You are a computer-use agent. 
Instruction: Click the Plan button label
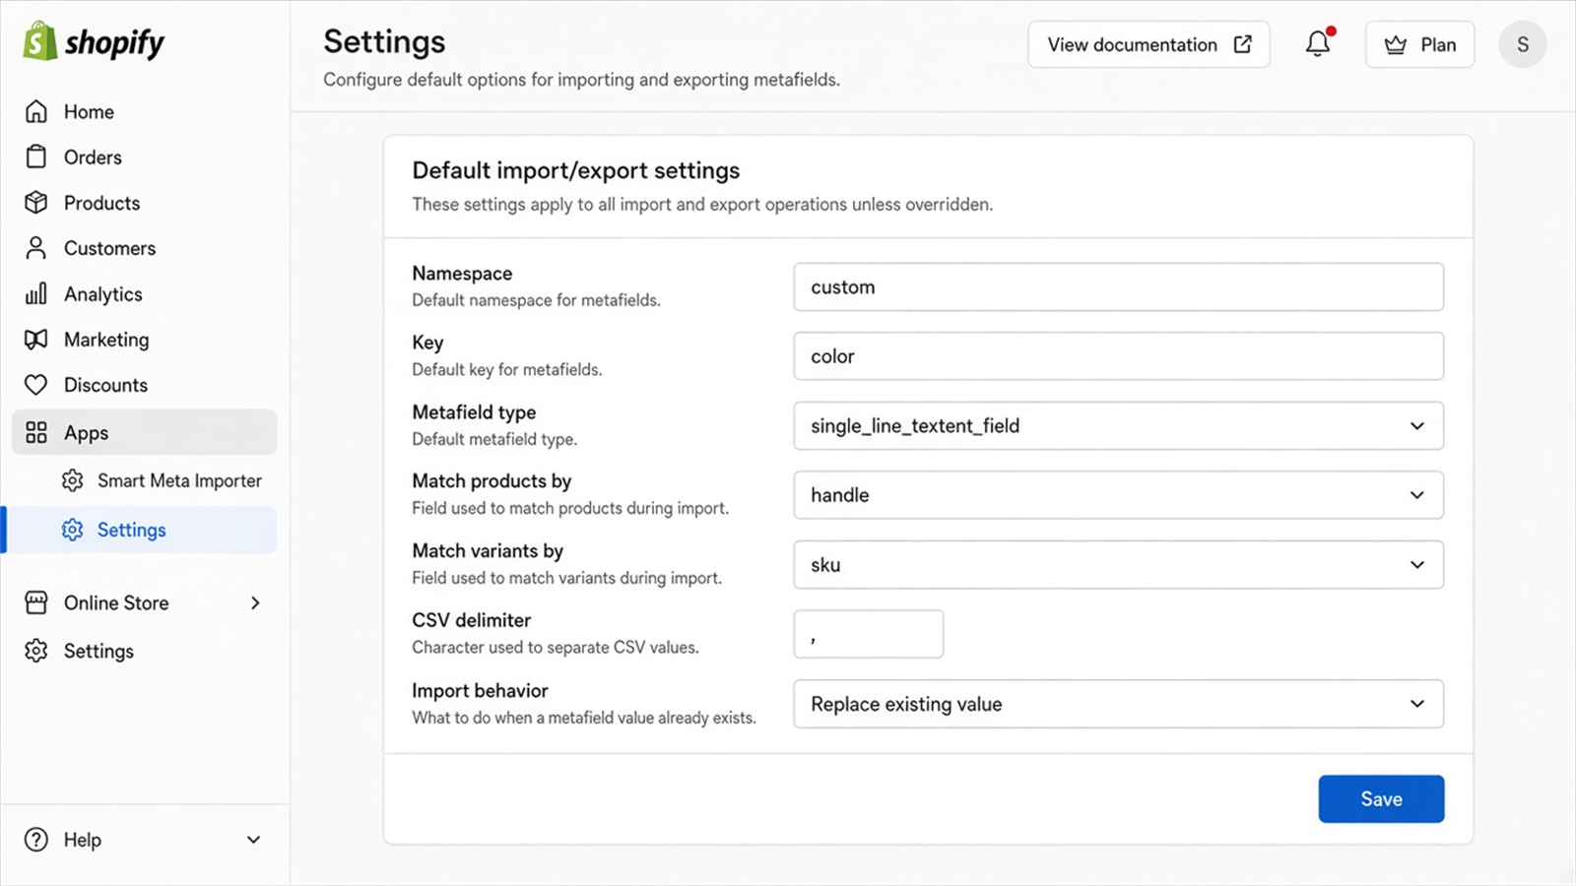[x=1438, y=44]
